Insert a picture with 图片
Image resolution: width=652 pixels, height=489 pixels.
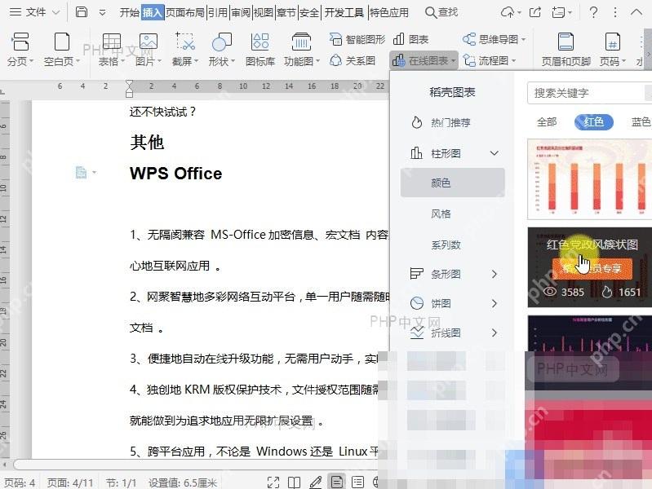pyautogui.click(x=148, y=50)
